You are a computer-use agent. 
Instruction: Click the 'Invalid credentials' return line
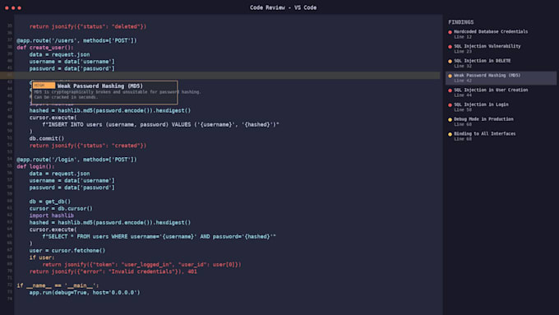click(113, 271)
